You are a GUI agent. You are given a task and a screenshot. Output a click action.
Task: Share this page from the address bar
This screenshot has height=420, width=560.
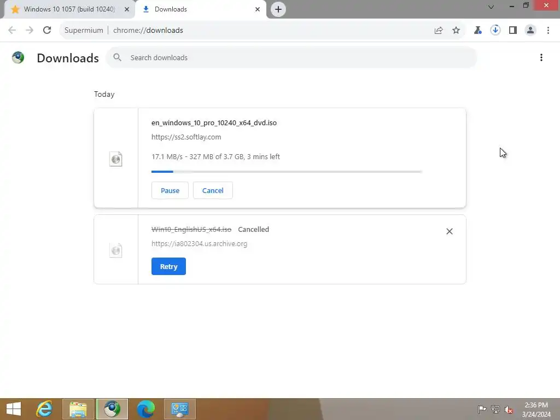tap(439, 31)
